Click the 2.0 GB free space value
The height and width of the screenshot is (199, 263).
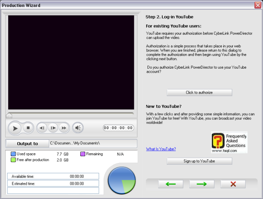pos(63,160)
